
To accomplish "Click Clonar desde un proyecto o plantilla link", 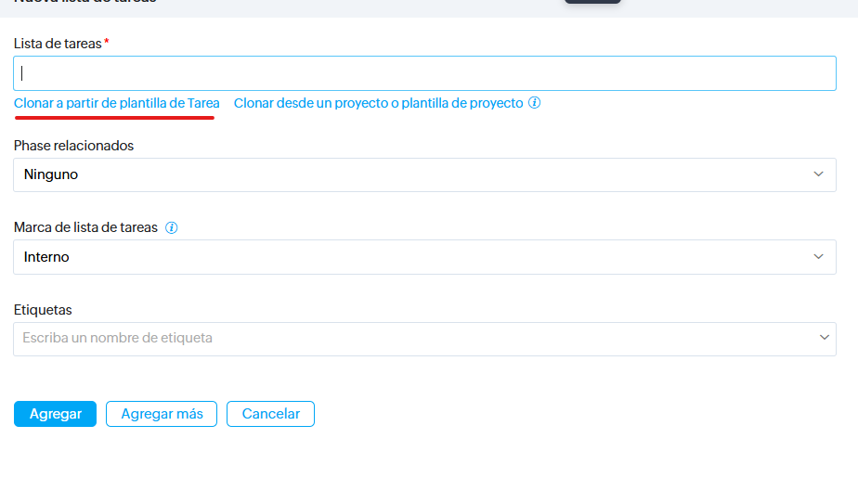I will click(x=378, y=103).
